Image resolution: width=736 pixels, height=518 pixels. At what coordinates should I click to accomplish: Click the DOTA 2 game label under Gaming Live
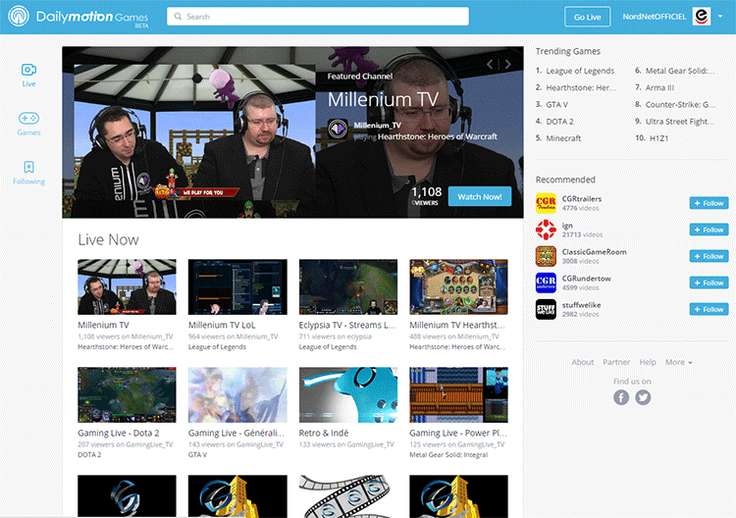89,454
